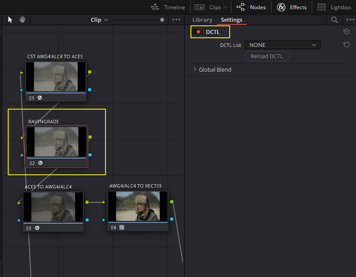The image size is (356, 277).
Task: Click green RGB input triangle of node 04
Action: click(x=104, y=202)
